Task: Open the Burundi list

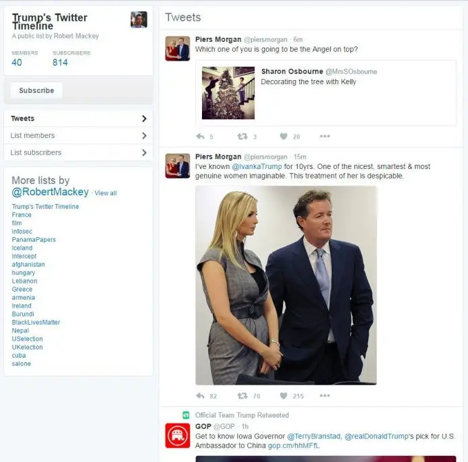Action: point(23,314)
